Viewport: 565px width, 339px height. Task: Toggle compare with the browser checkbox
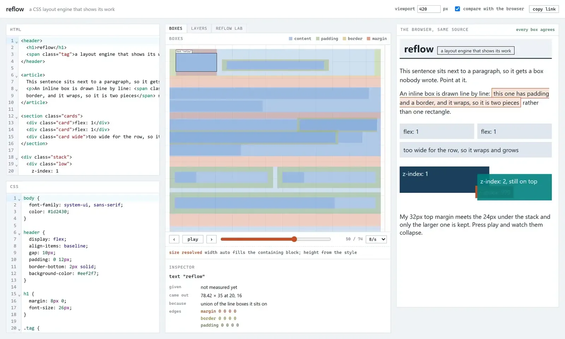pos(457,9)
